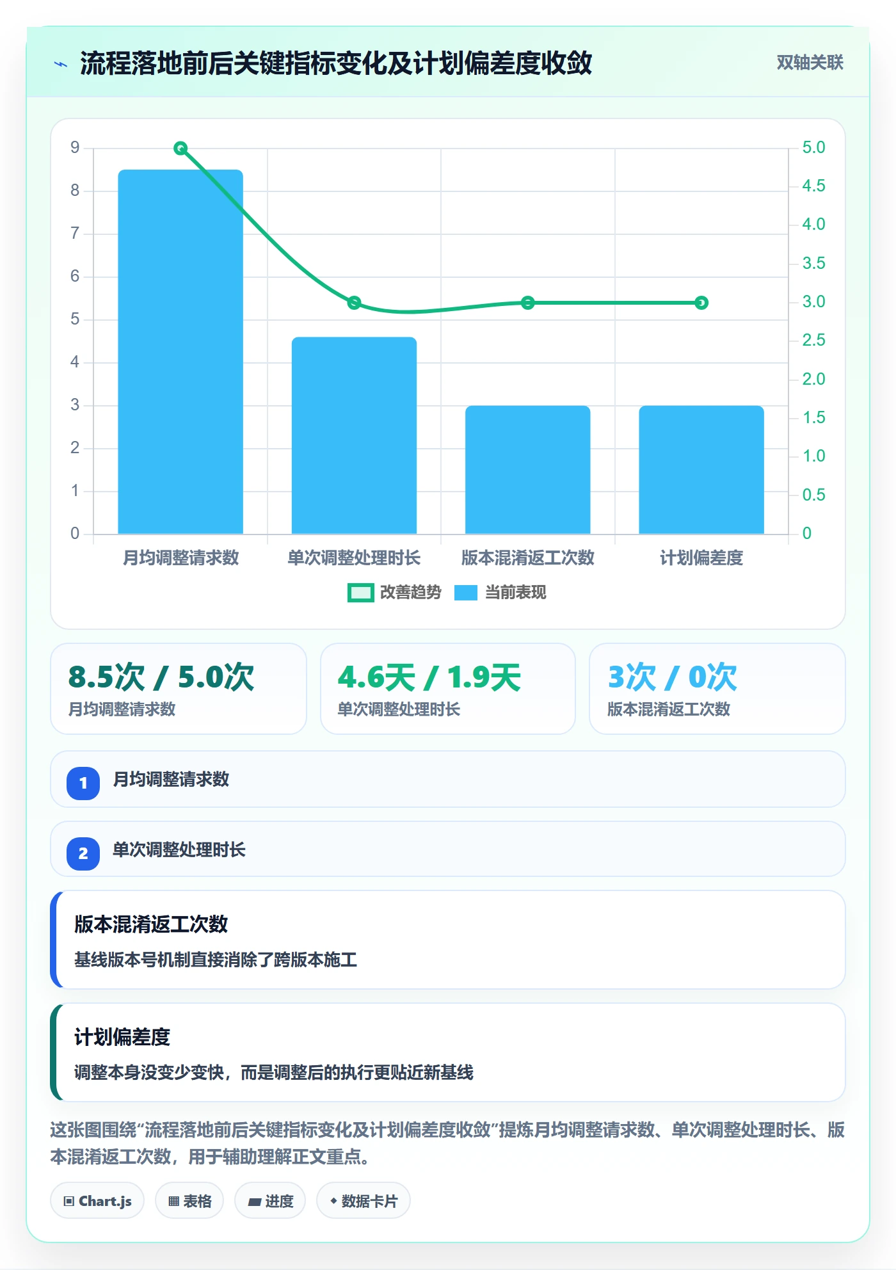Click the 当前表现 legend label
This screenshot has height=1270, width=896.
click(x=515, y=593)
